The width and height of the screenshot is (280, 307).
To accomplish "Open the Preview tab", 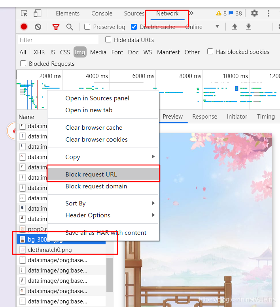I will 172,117.
